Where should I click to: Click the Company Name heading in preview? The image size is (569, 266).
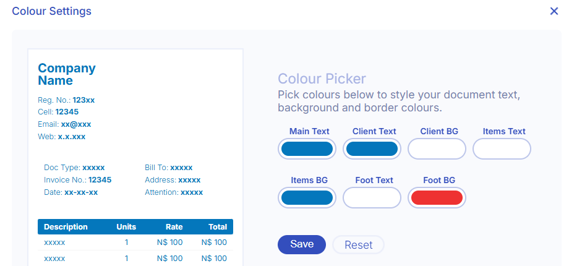[67, 74]
